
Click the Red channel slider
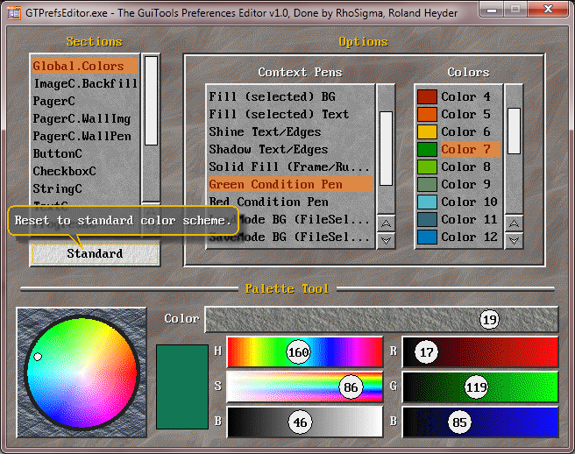click(479, 352)
